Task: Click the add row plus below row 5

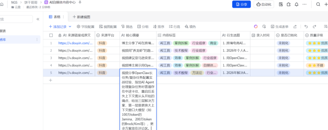Action: [50, 80]
